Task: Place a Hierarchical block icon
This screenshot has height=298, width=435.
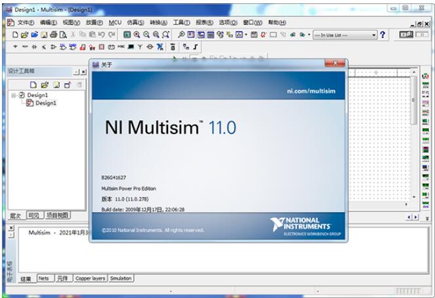Action: [186, 47]
